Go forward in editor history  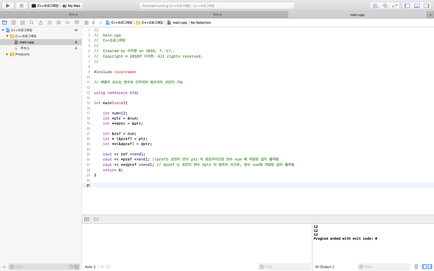click(x=100, y=22)
